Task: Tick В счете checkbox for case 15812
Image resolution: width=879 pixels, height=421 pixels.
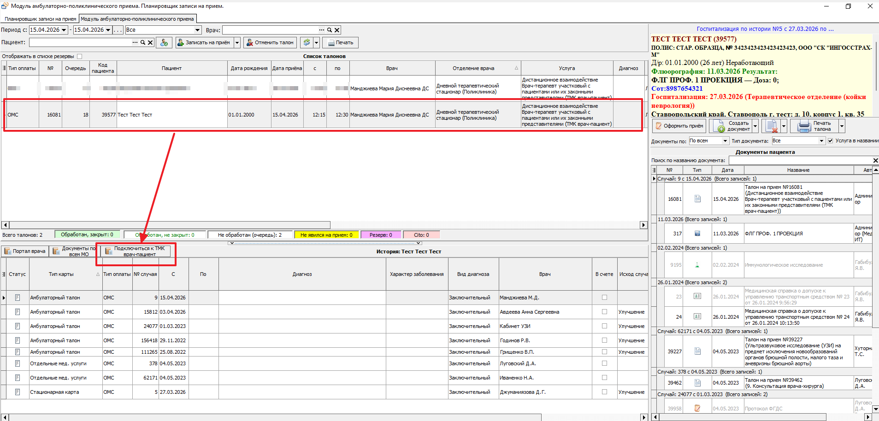Action: pos(604,312)
